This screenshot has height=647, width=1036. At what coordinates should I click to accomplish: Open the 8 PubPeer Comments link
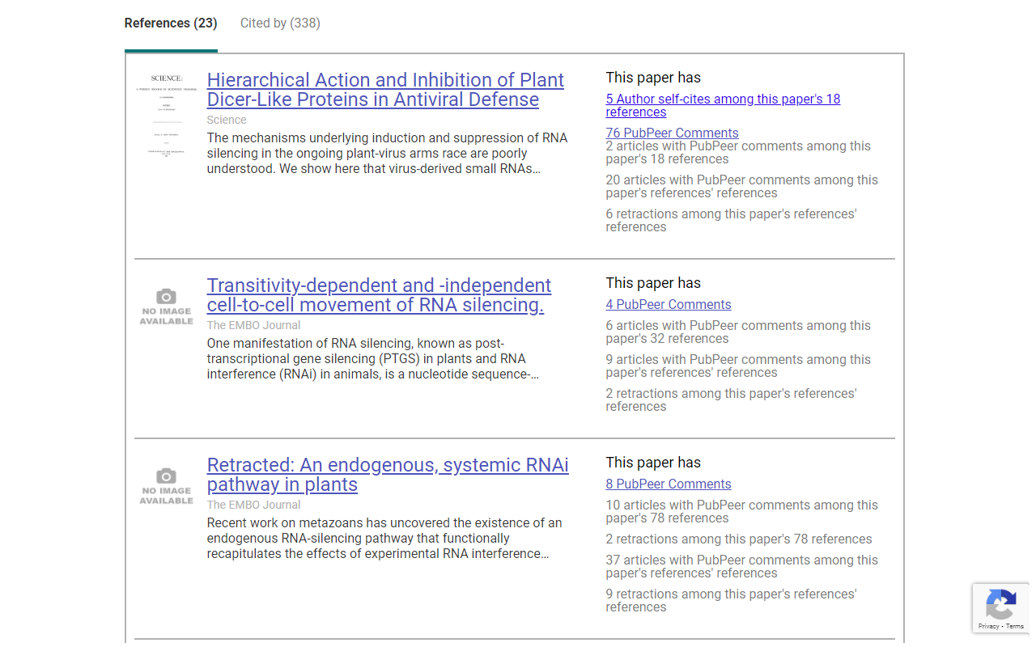click(x=668, y=484)
